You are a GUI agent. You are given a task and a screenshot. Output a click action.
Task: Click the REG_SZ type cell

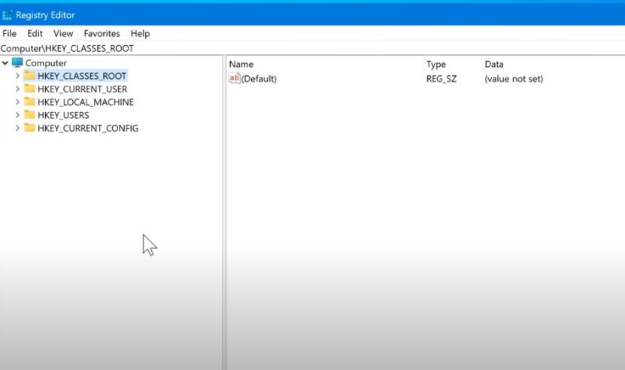[441, 79]
